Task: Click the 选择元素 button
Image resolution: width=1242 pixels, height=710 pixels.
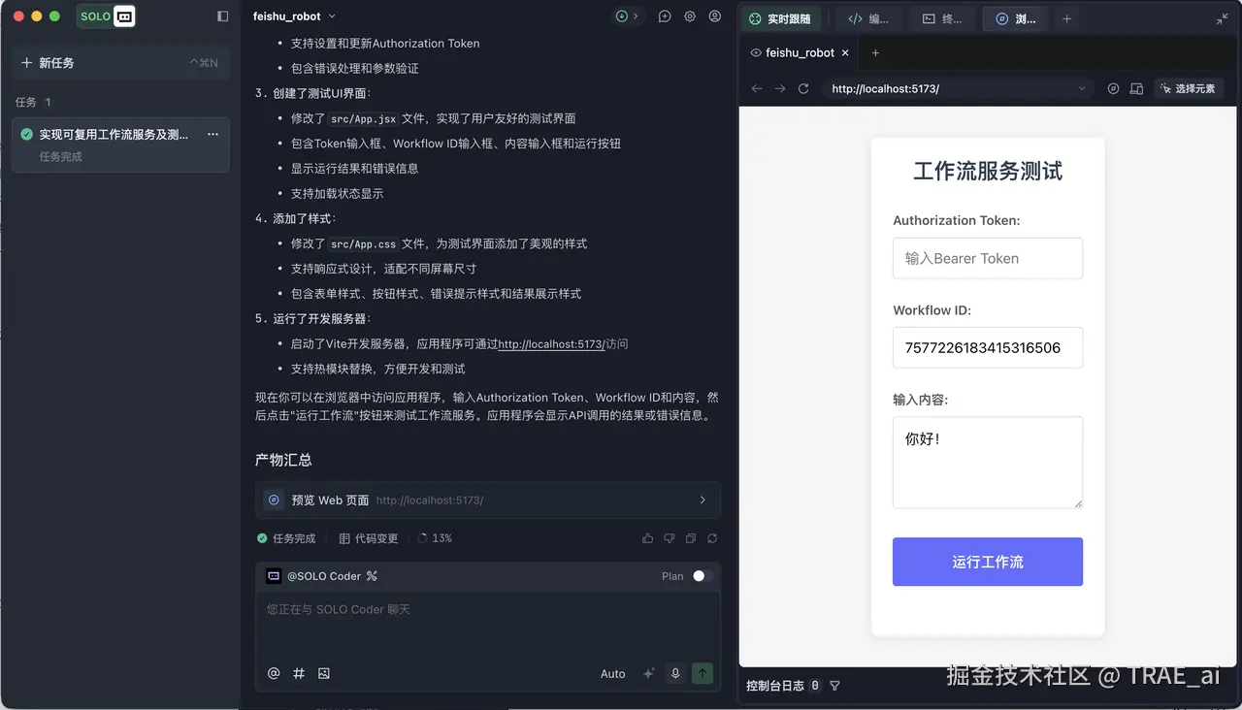Action: click(1189, 88)
